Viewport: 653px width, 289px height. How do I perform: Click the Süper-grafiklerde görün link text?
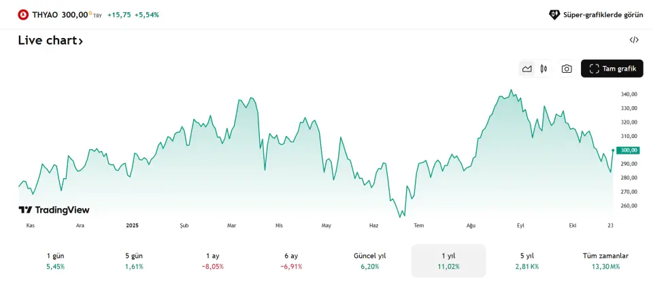click(x=603, y=14)
